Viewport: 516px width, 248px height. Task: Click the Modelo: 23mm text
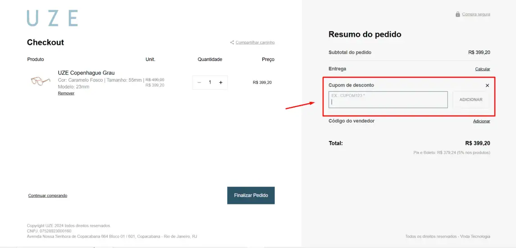pyautogui.click(x=74, y=87)
